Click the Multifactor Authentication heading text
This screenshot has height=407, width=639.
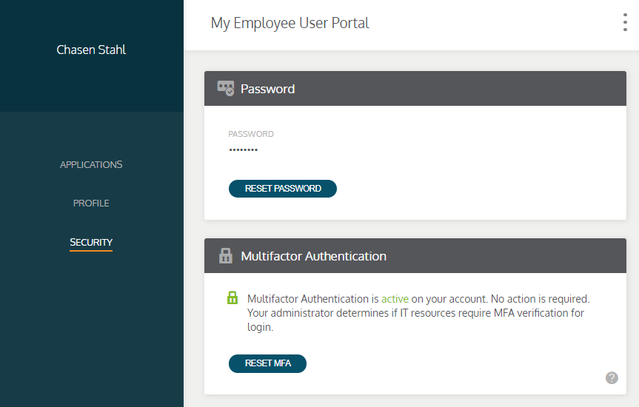313,256
